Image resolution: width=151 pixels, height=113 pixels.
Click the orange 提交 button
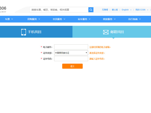72,66
